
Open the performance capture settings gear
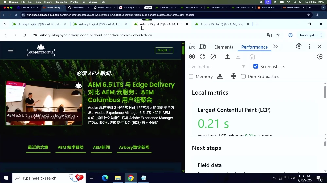coord(320,57)
